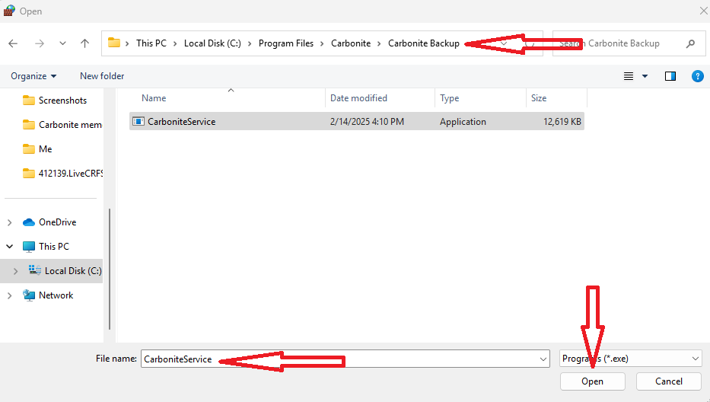The height and width of the screenshot is (402, 710).
Task: Click the Up one level arrow
Action: pyautogui.click(x=85, y=43)
